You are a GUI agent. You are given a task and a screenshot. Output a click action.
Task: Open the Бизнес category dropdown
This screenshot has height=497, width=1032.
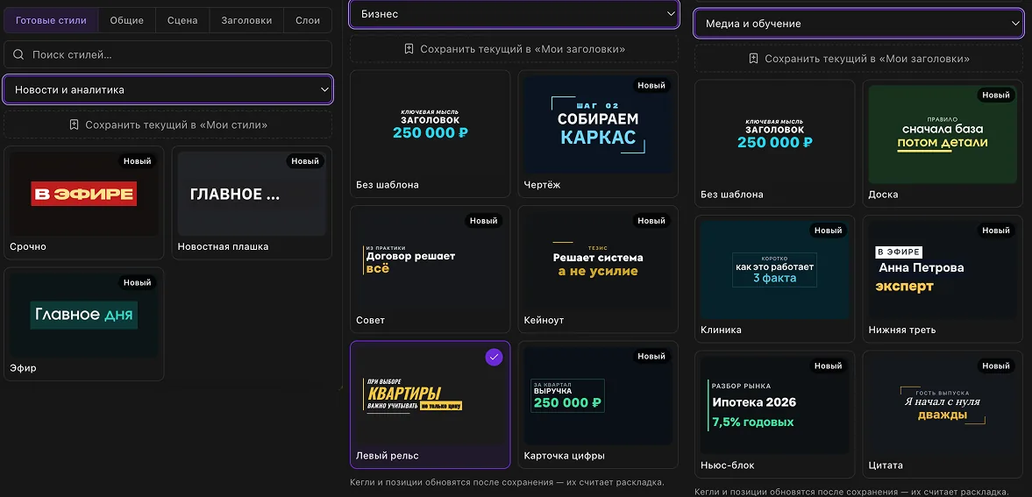tap(513, 14)
